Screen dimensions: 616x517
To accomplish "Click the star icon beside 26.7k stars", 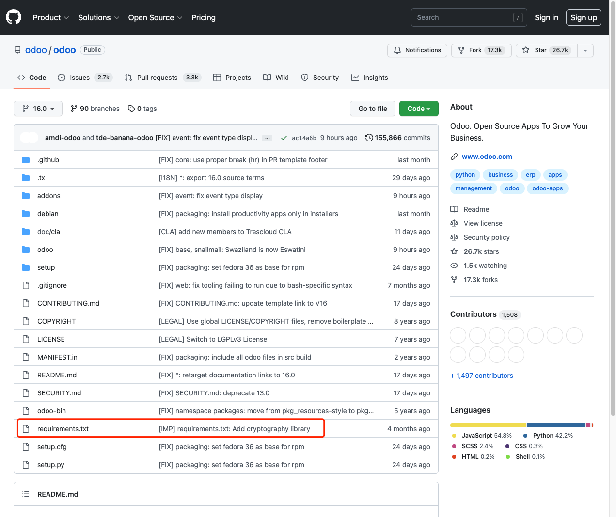I will click(x=454, y=251).
